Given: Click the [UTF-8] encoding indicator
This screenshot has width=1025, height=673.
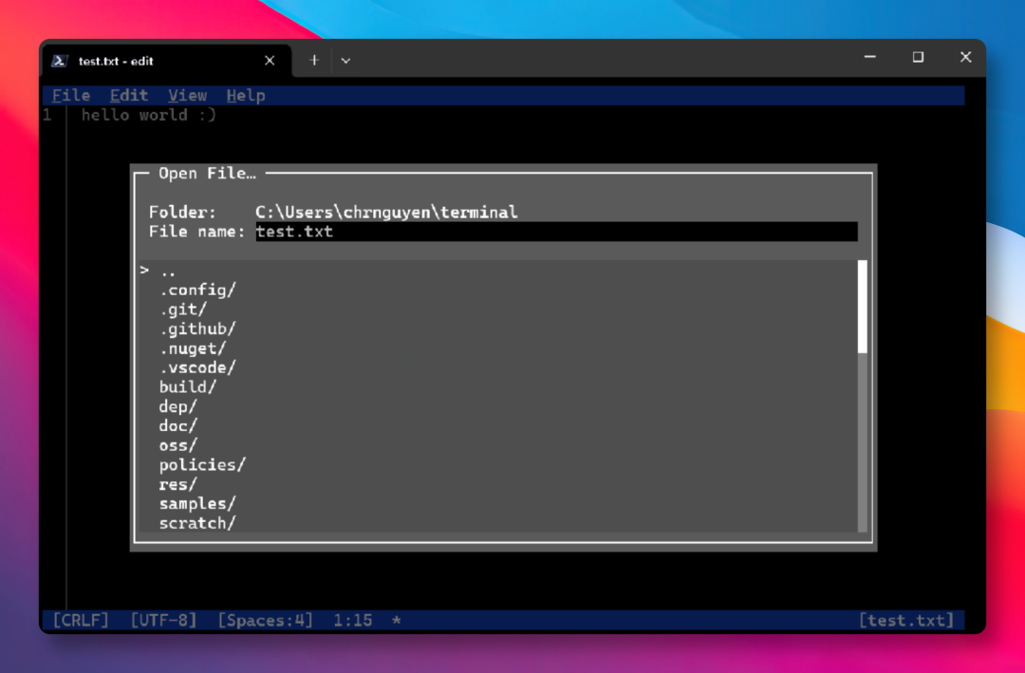Looking at the screenshot, I should click(163, 620).
